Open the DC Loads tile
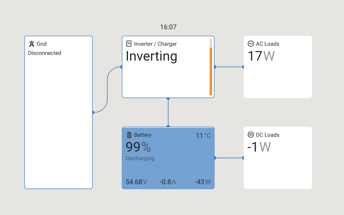 [278, 171]
